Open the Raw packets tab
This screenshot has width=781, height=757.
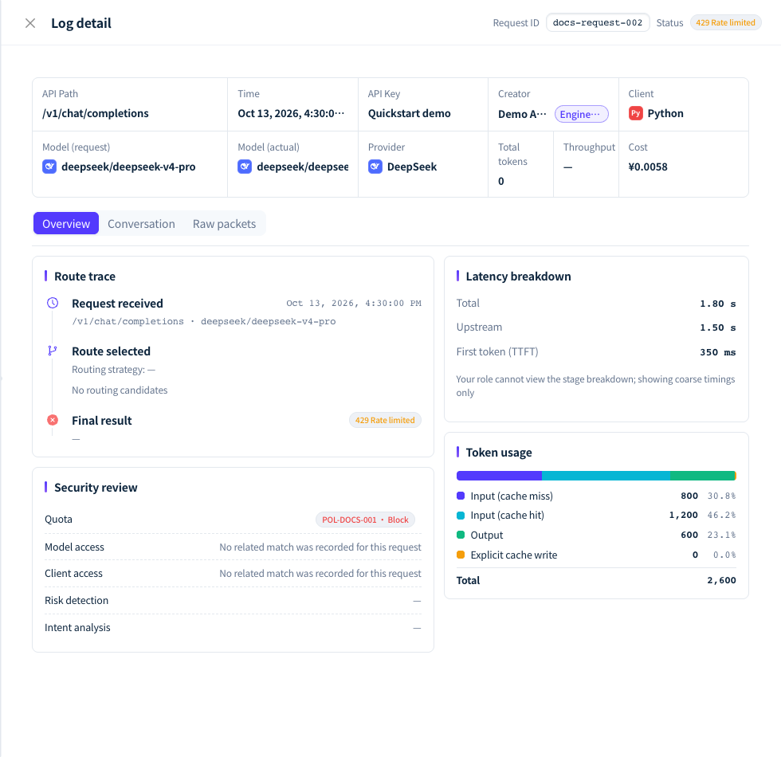tap(224, 224)
